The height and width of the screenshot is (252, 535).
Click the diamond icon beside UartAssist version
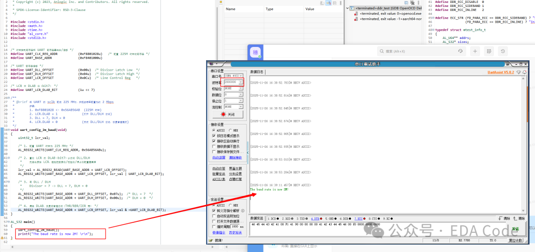[518, 72]
